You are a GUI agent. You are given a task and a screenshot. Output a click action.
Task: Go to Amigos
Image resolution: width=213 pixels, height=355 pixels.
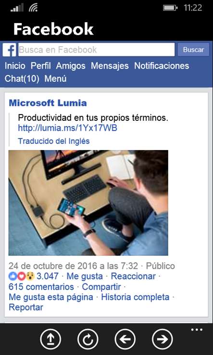[71, 66]
